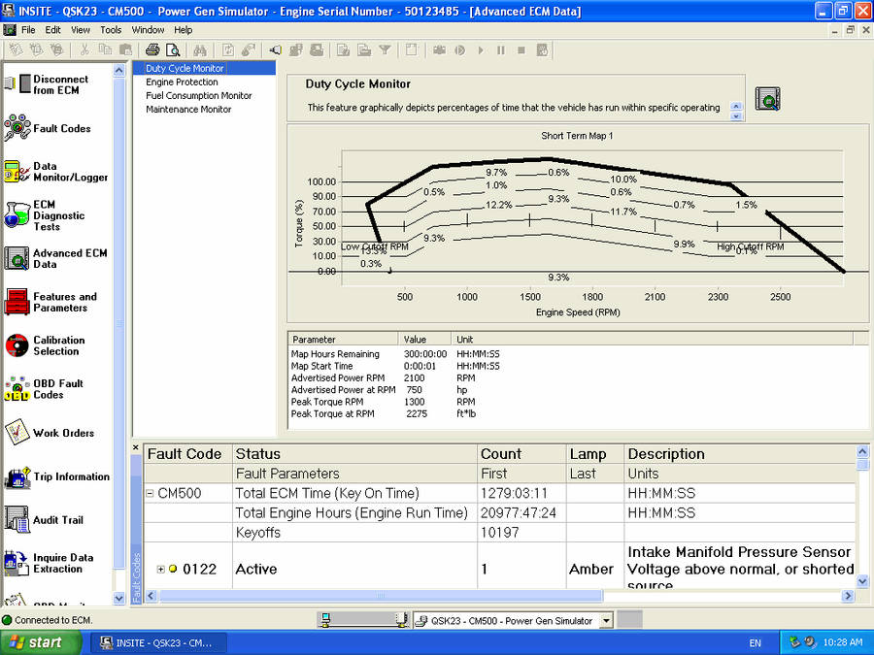Click the Print toolbar icon
Viewport: 874px width, 655px height.
click(152, 49)
